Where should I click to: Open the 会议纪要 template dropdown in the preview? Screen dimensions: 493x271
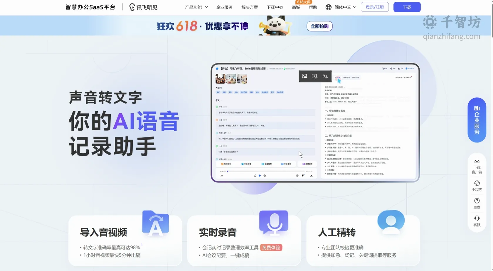403,78
